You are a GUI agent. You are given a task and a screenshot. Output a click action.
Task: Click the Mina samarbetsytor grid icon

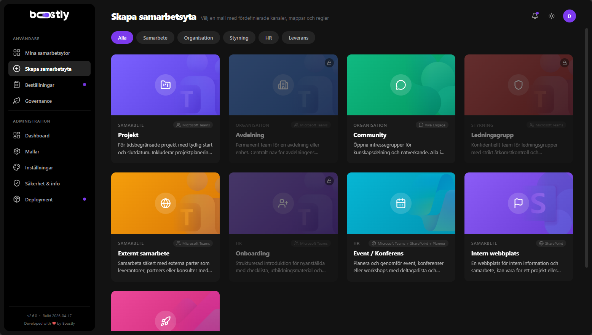click(17, 53)
